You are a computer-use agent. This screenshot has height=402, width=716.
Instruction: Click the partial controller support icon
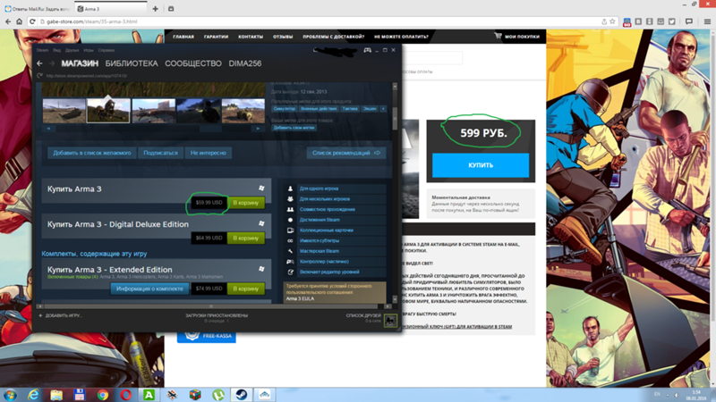(x=290, y=262)
